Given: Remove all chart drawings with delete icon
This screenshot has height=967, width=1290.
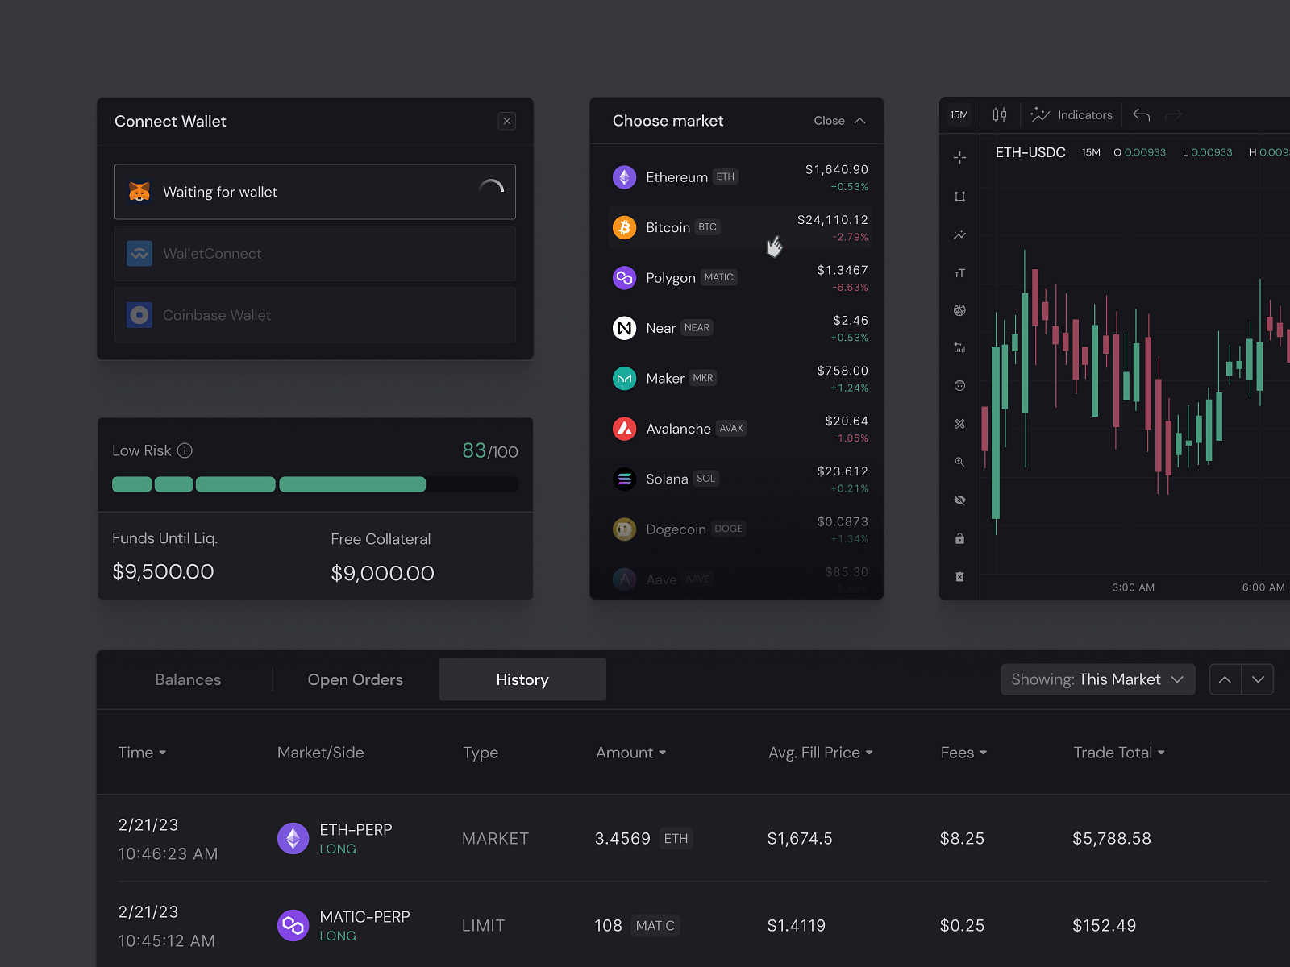Looking at the screenshot, I should pyautogui.click(x=959, y=576).
